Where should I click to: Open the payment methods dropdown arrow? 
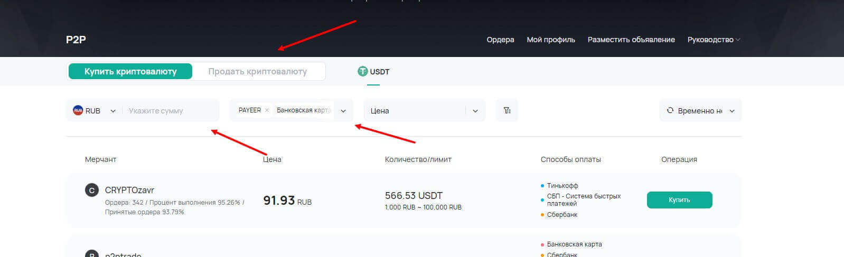(x=343, y=111)
